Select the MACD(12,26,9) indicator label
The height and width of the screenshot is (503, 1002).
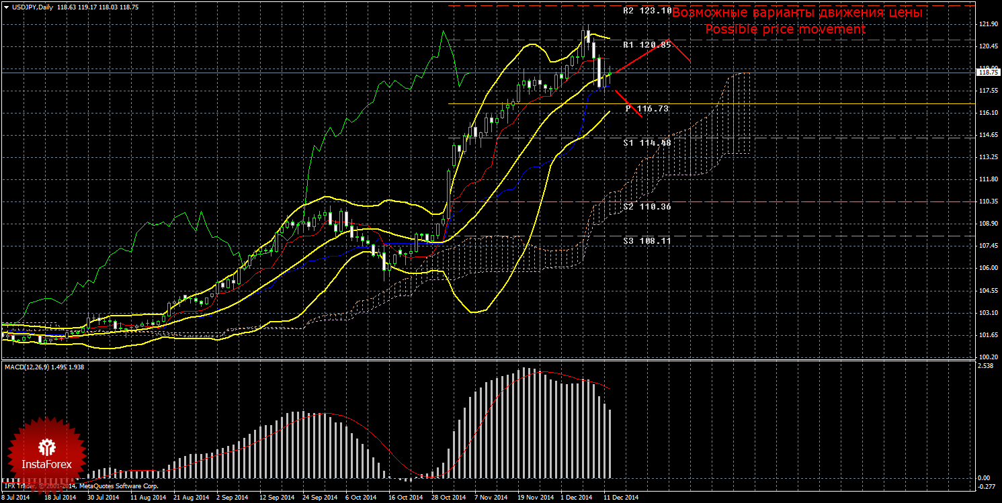(x=27, y=367)
